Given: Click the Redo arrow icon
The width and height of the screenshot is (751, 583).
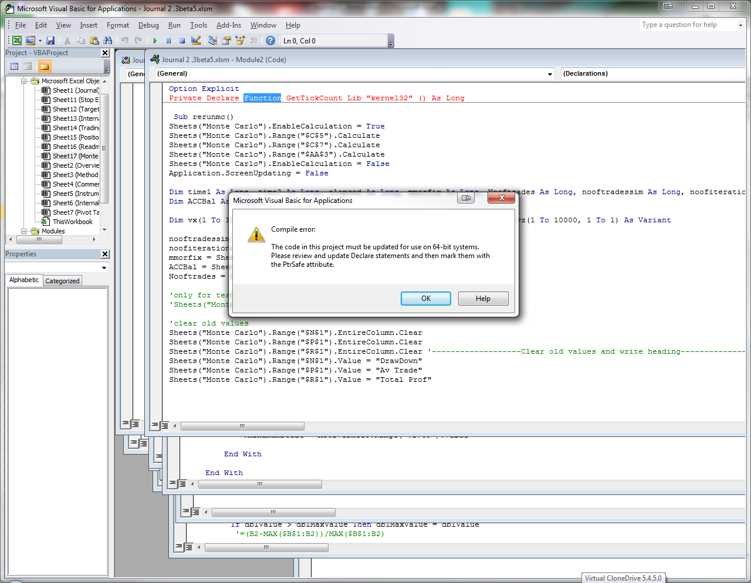Looking at the screenshot, I should [138, 40].
